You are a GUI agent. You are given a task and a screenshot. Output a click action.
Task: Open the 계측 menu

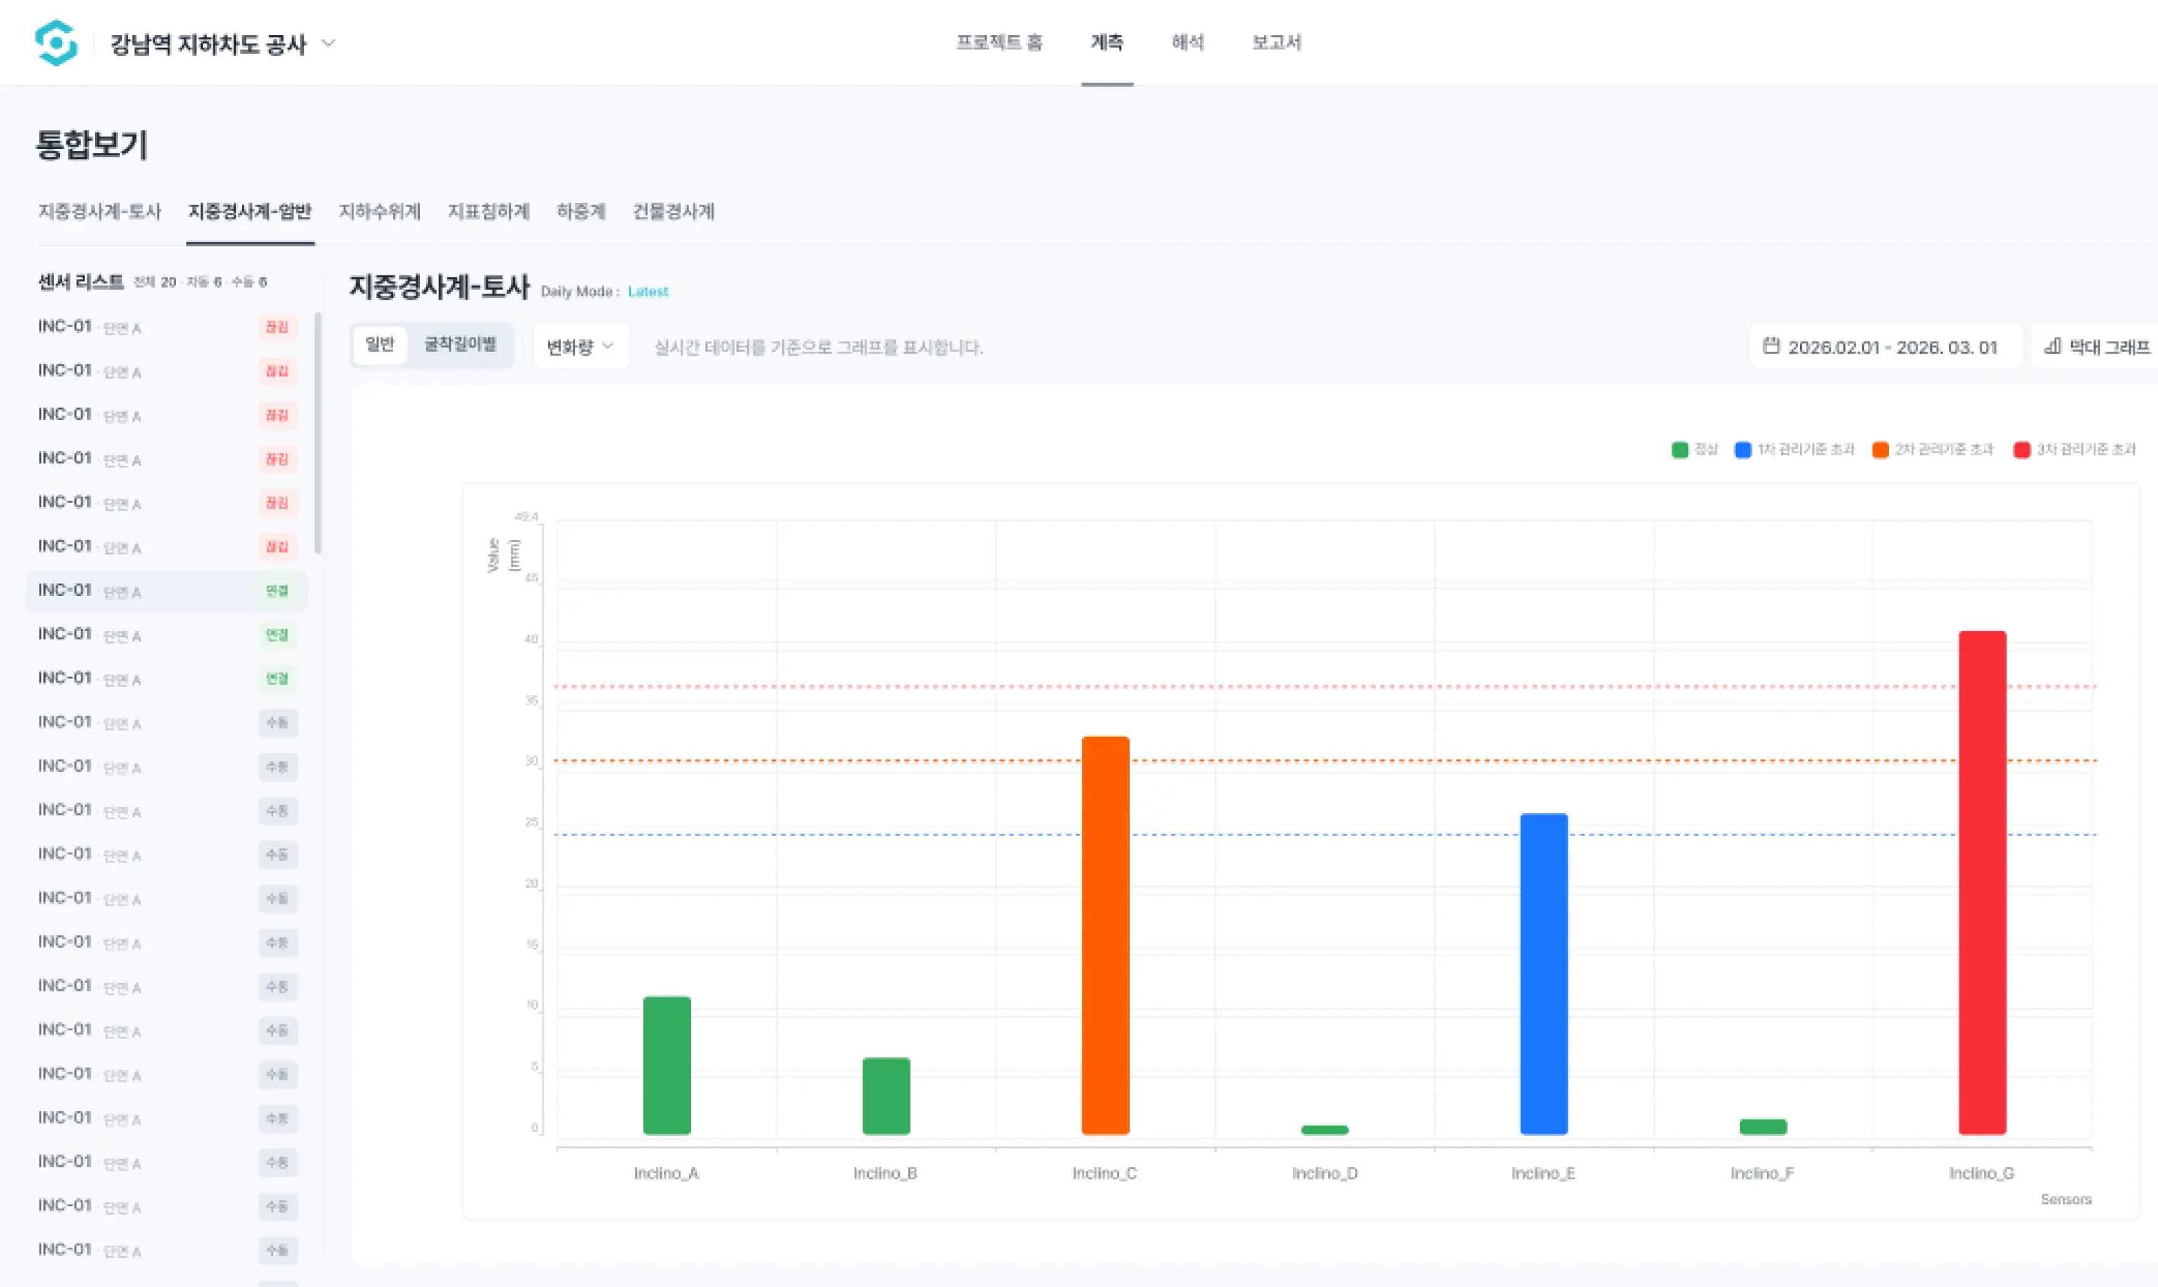pos(1107,43)
